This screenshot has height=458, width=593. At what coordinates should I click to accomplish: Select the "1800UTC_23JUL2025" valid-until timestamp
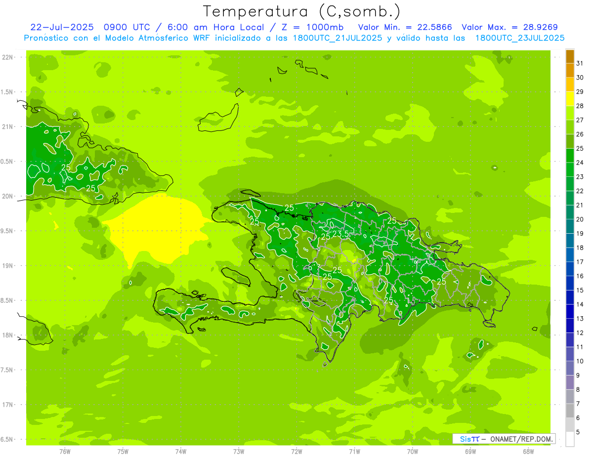point(520,38)
